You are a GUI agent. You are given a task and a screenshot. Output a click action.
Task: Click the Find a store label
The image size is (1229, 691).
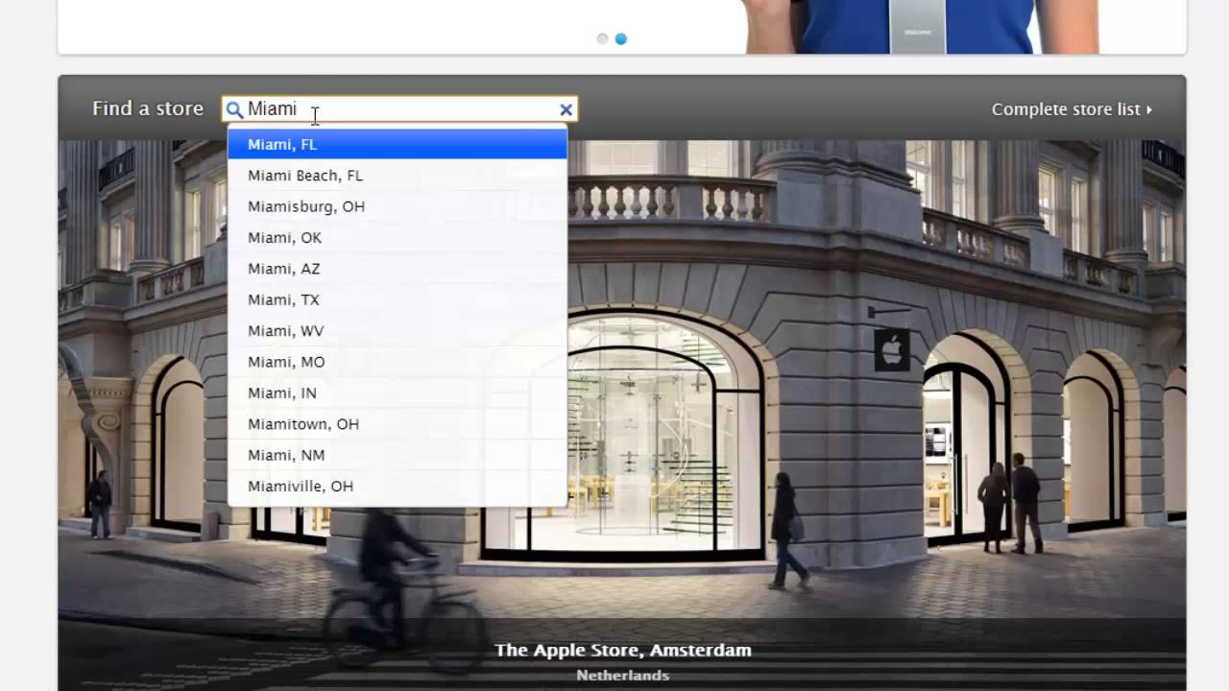click(x=148, y=108)
